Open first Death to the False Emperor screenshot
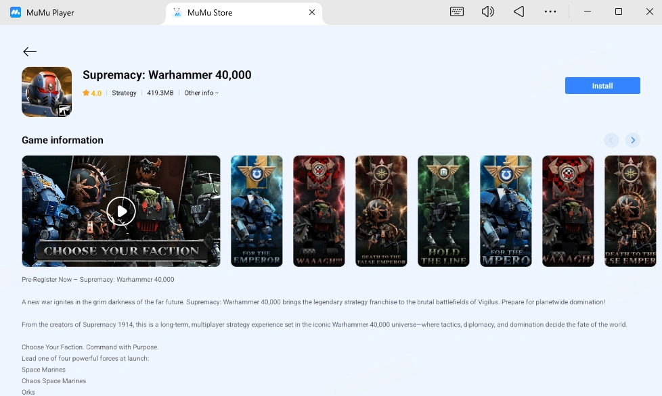Screen dimensions: 662x396 click(x=381, y=211)
